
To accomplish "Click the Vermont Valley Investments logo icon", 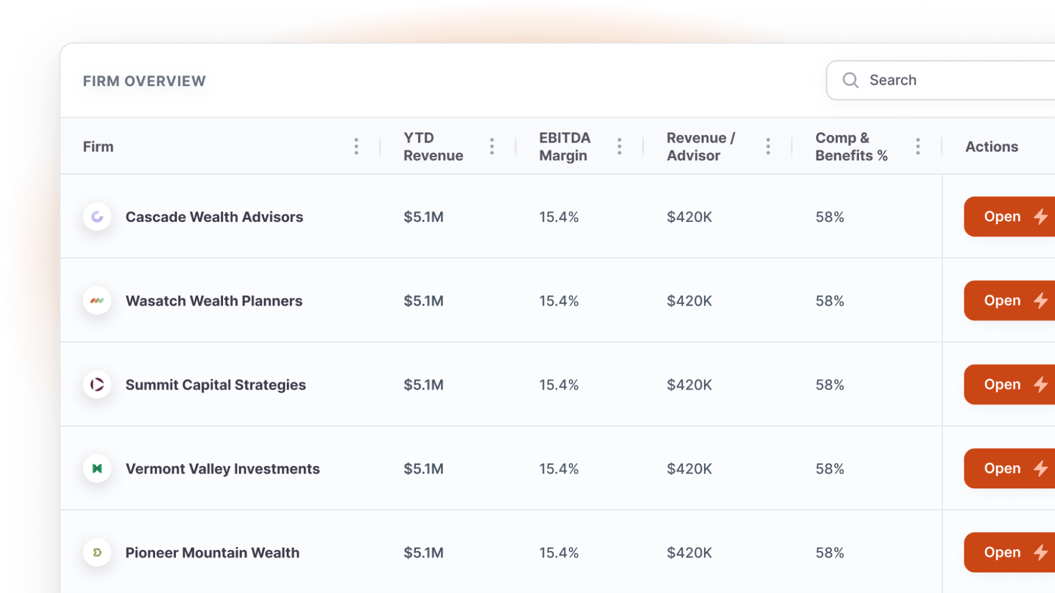I will tap(97, 468).
